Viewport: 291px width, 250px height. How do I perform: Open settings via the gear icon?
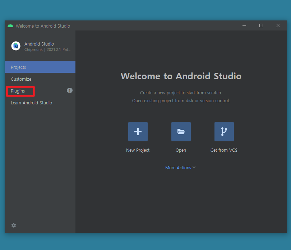(x=14, y=225)
